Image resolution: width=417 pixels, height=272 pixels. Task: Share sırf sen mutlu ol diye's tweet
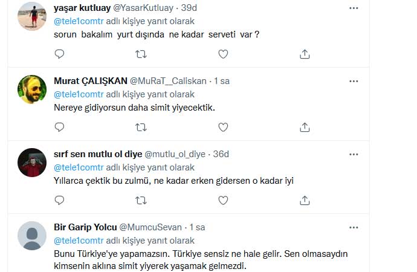[x=305, y=200]
